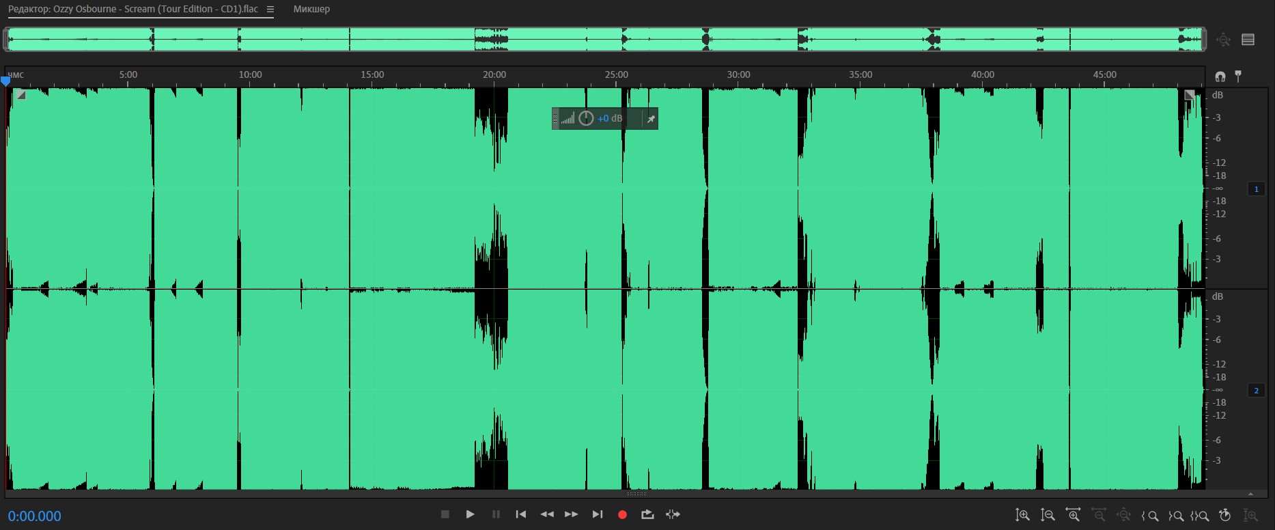Start playback with the Play button
Viewport: 1275px width, 530px height.
(x=470, y=514)
